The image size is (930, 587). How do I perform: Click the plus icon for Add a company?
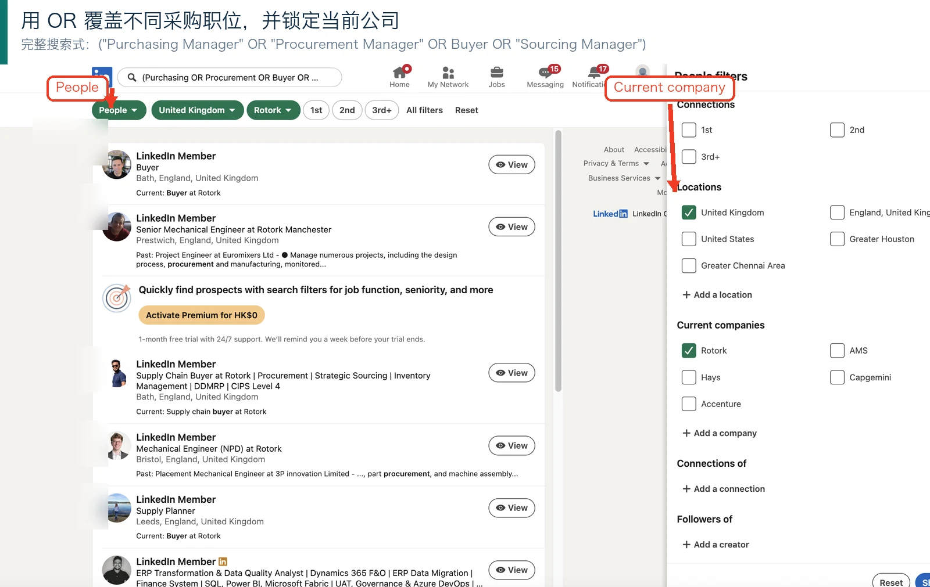pyautogui.click(x=686, y=433)
